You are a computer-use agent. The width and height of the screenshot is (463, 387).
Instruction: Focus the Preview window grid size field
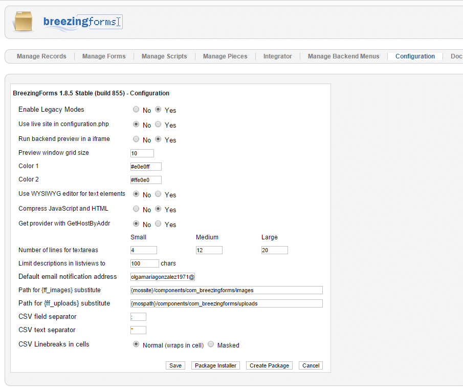point(142,153)
